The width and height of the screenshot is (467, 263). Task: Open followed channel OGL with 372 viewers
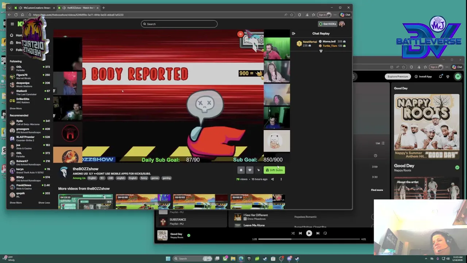30,68
